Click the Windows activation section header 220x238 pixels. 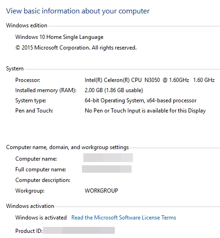(30, 206)
